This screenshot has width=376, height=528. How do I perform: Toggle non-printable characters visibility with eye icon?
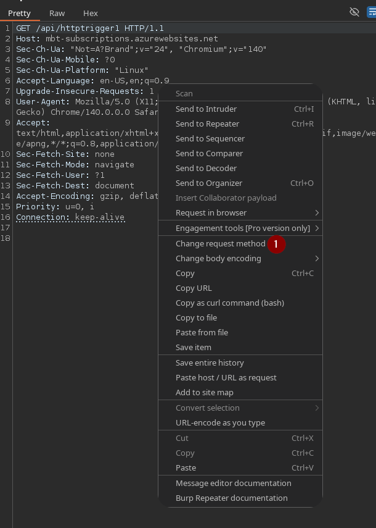(x=354, y=12)
